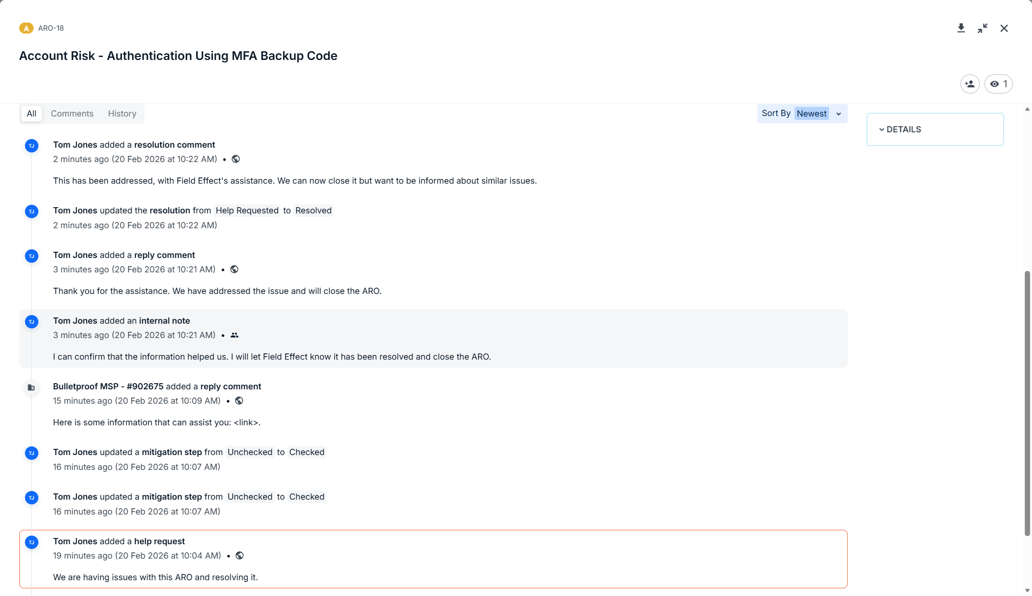Screen dimensions: 1032x596
Task: Click the building icon beside Bulletproof MSP
Action: coord(31,387)
